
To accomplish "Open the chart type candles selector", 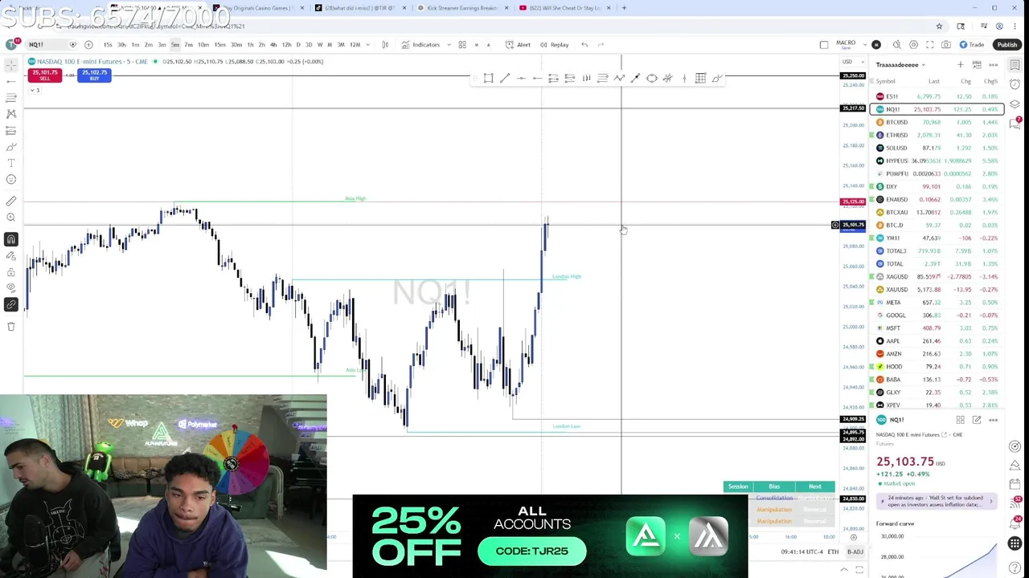I will pyautogui.click(x=385, y=44).
